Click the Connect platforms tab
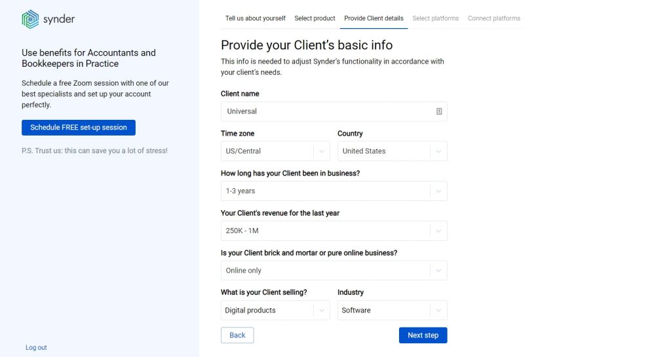Viewport: 671px width, 357px height. [x=494, y=18]
